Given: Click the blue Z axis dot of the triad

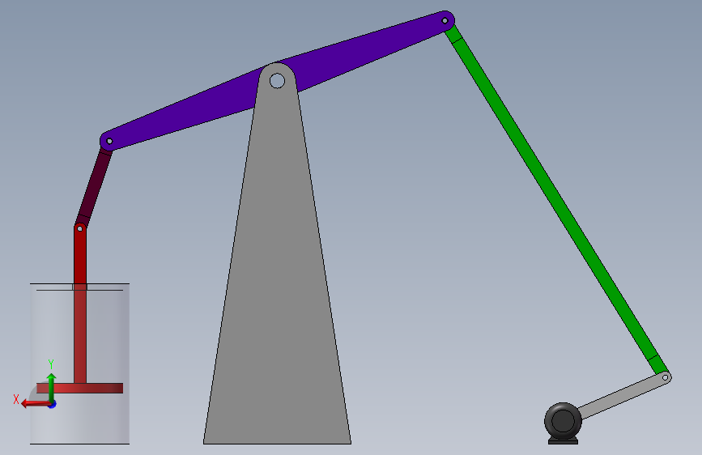Looking at the screenshot, I should 53,404.
